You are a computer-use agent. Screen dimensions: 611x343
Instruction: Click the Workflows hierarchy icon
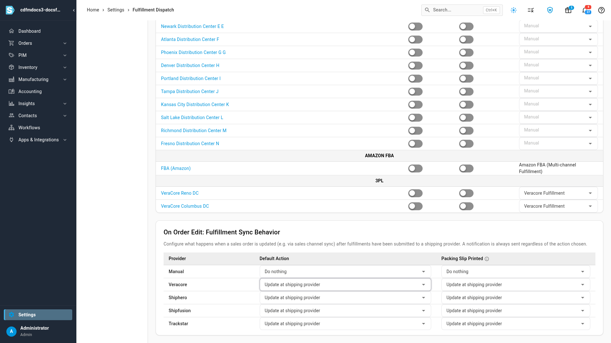click(x=11, y=128)
